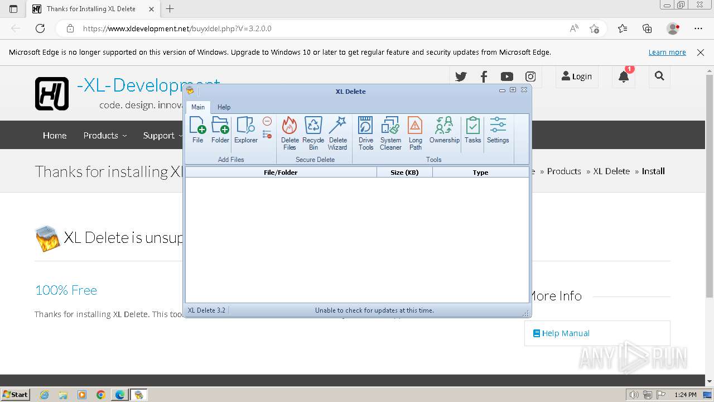This screenshot has height=402, width=714.
Task: Open the Instagram icon on the webpage
Action: click(x=530, y=77)
